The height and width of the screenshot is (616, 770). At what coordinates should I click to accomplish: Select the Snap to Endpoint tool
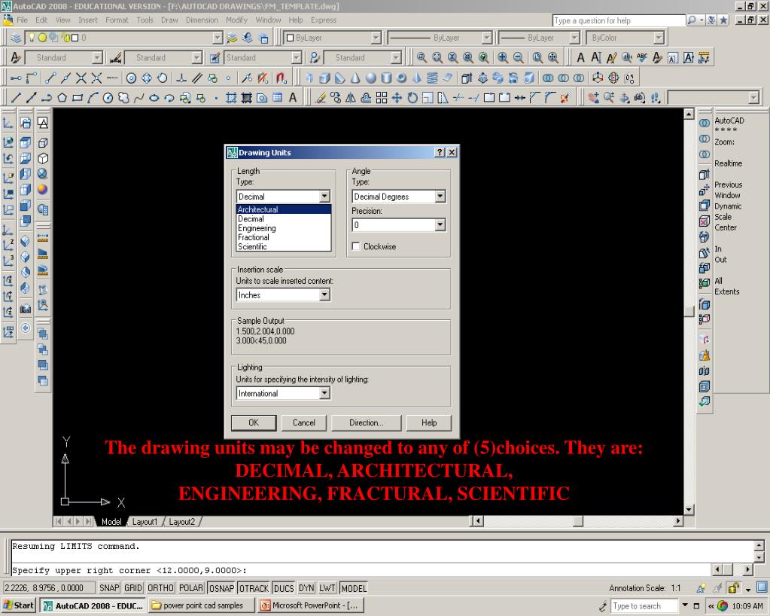click(x=50, y=78)
